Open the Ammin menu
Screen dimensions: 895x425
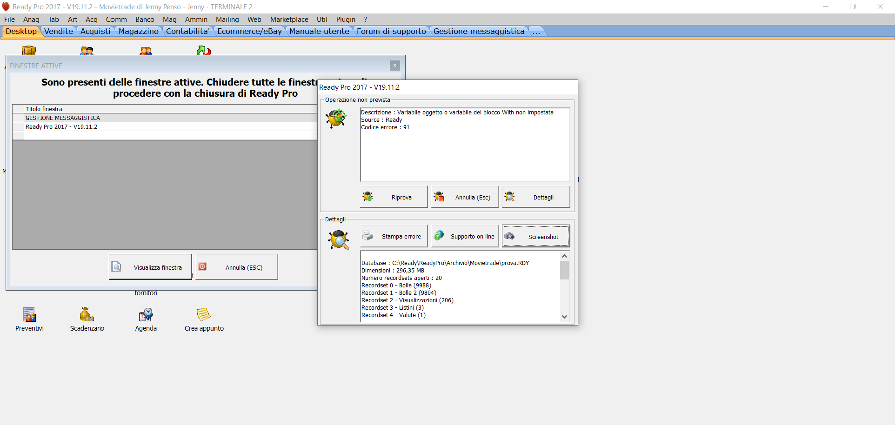(196, 19)
